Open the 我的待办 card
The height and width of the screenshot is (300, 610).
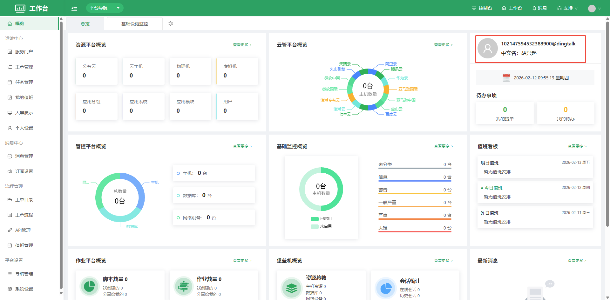(x=565, y=113)
